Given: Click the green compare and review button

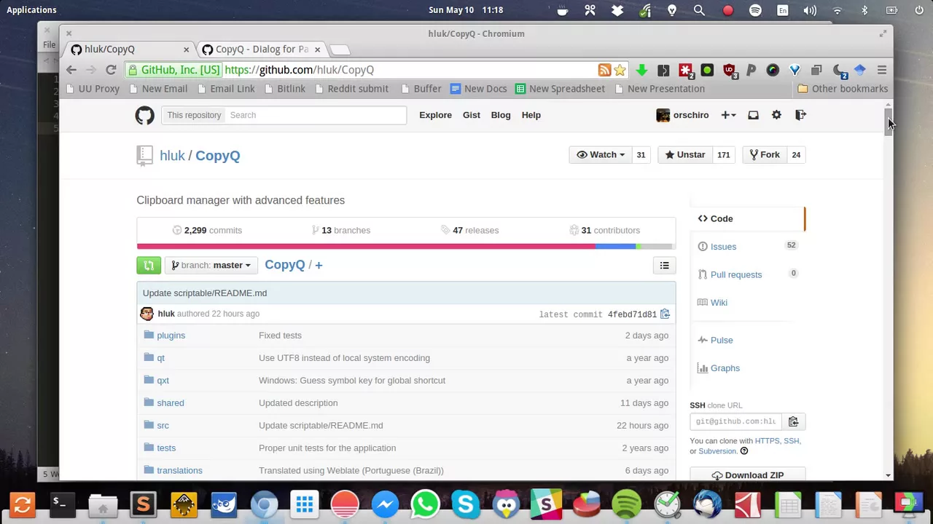Looking at the screenshot, I should point(149,266).
